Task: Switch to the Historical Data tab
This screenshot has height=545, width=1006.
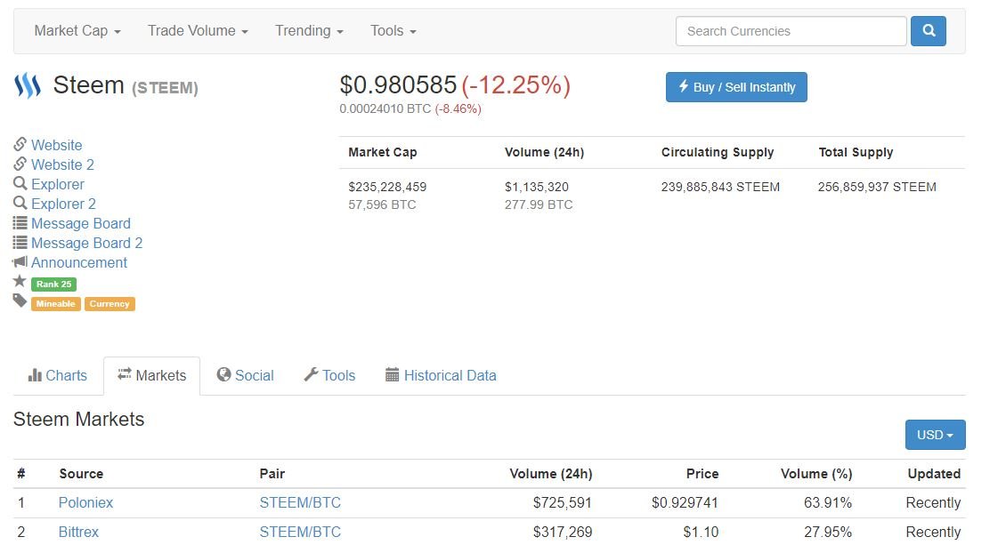Action: click(x=441, y=375)
